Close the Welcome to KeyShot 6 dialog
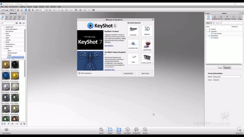244x137 pixels. tap(152, 20)
